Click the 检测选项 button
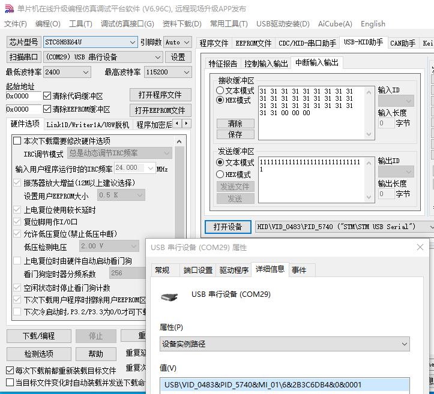The width and height of the screenshot is (434, 394). 39,354
